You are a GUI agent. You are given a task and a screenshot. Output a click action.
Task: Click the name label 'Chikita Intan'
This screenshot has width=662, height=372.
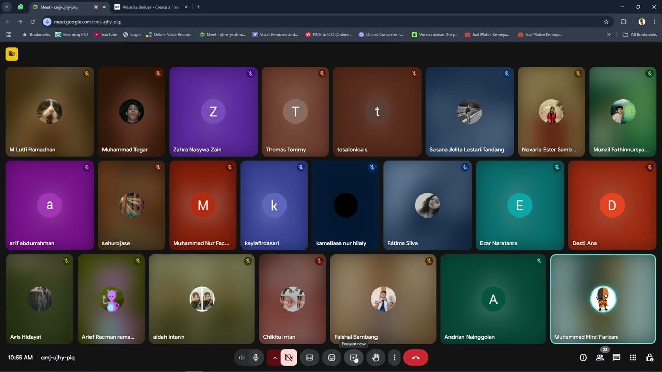click(x=279, y=337)
